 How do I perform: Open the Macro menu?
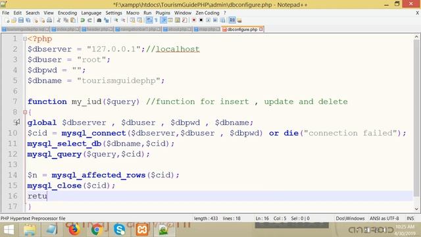coord(133,13)
